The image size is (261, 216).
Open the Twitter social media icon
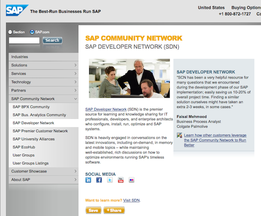pyautogui.click(x=110, y=180)
